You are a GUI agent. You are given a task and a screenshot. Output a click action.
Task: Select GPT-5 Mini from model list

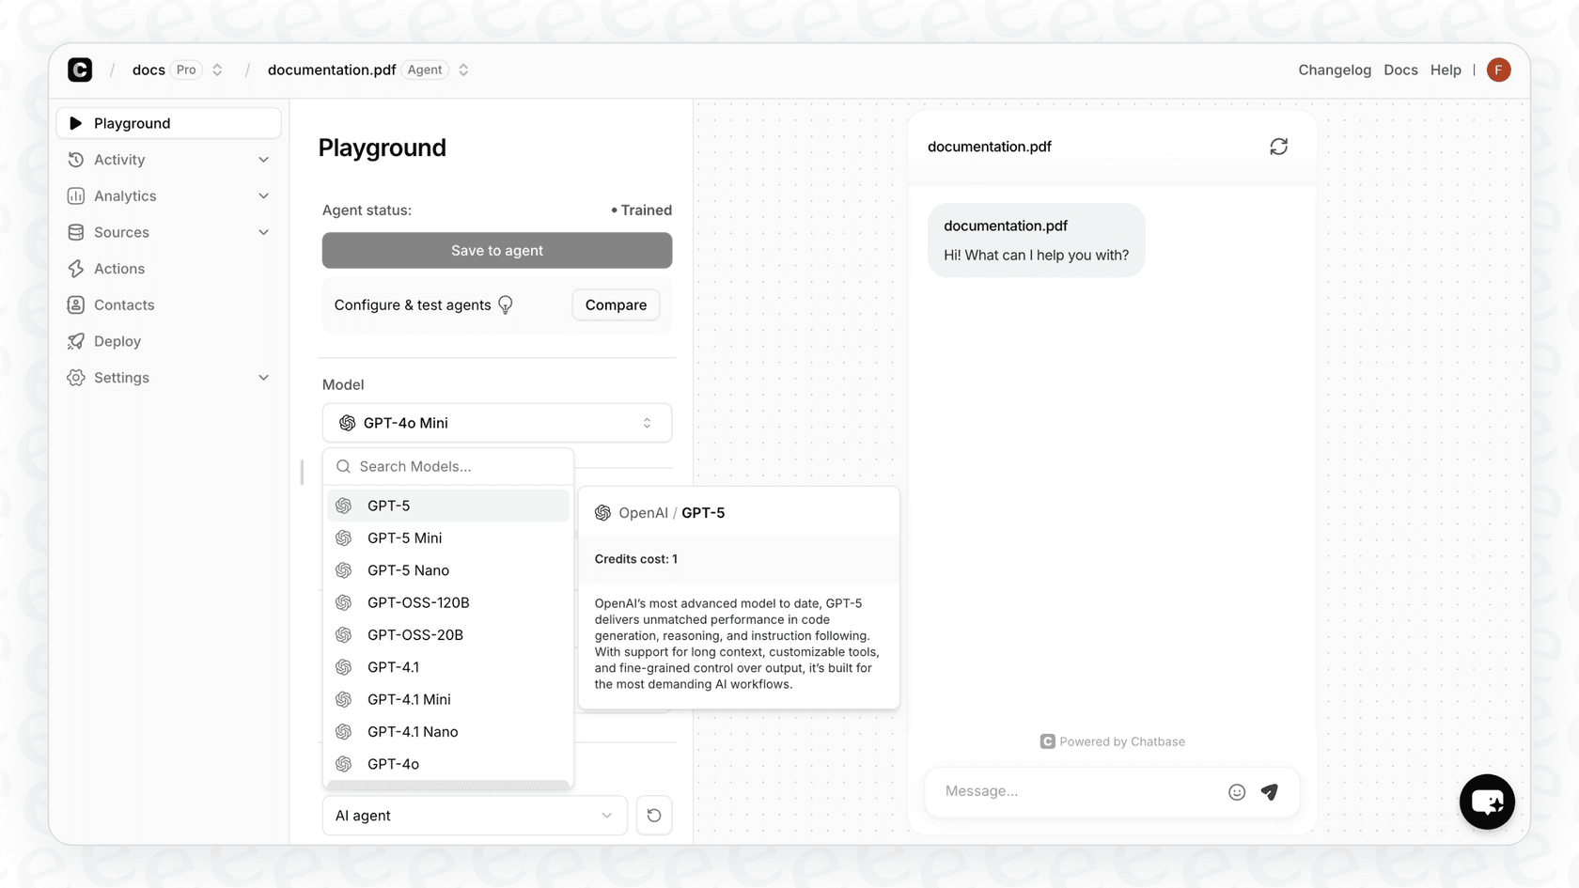click(x=404, y=538)
